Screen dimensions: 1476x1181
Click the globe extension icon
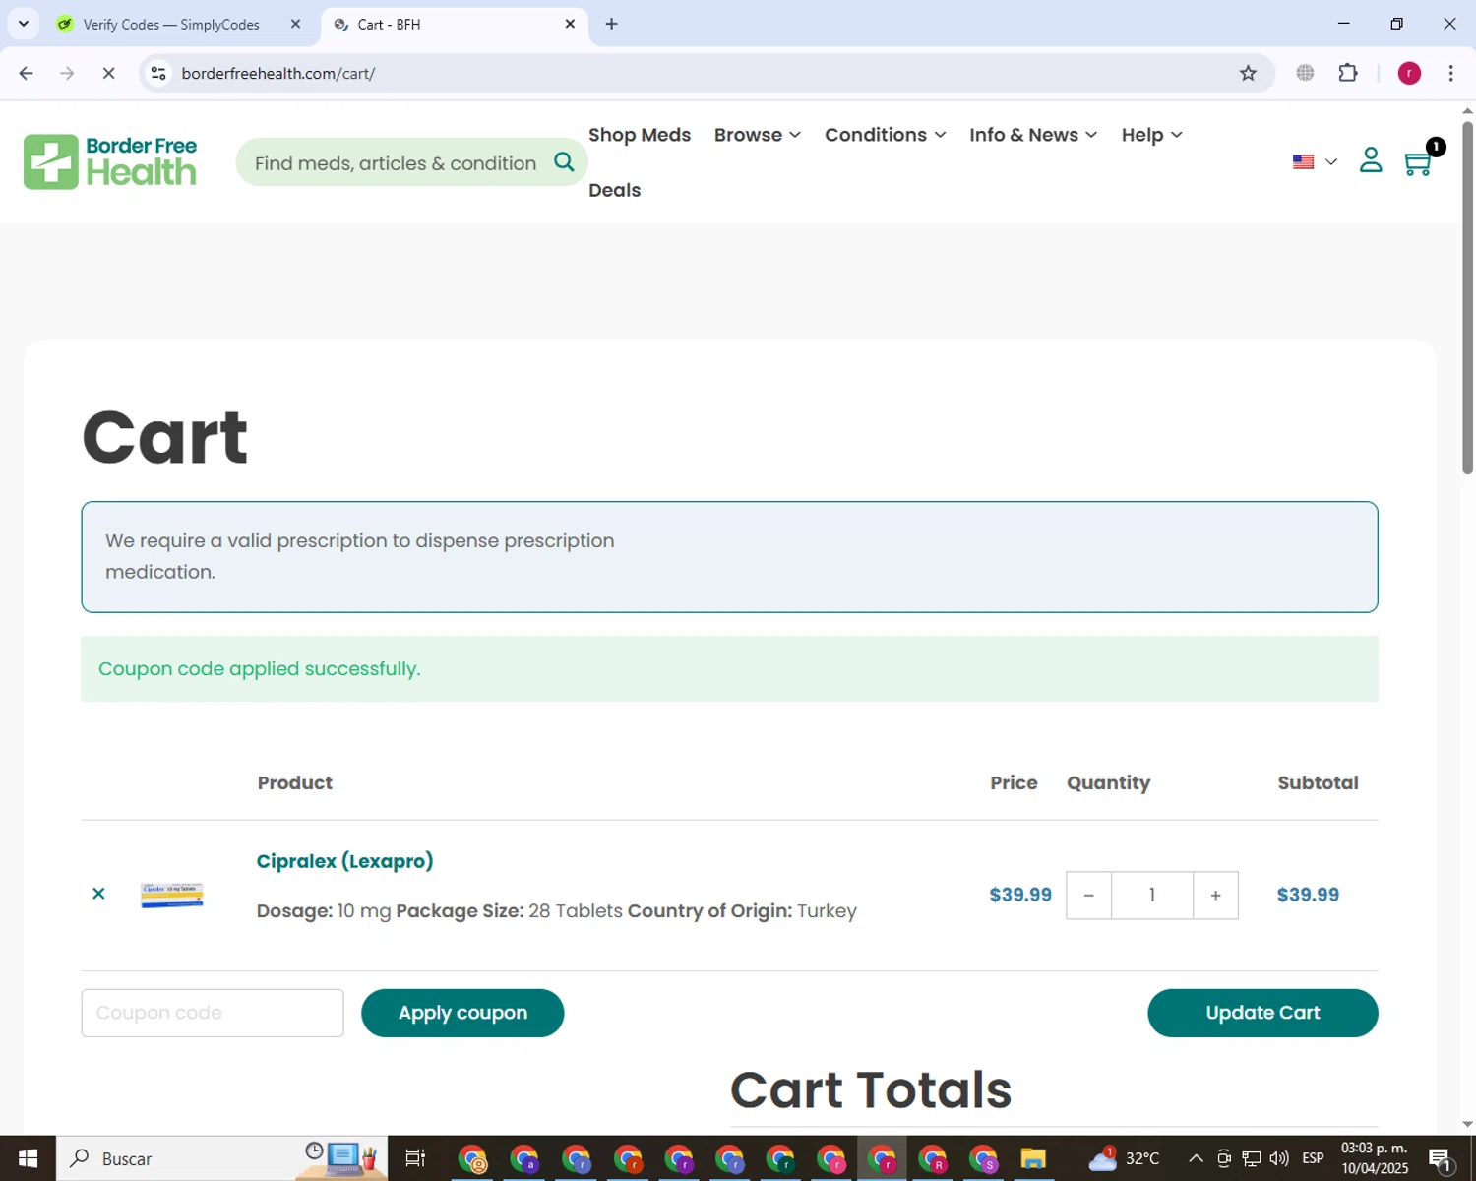tap(1305, 73)
